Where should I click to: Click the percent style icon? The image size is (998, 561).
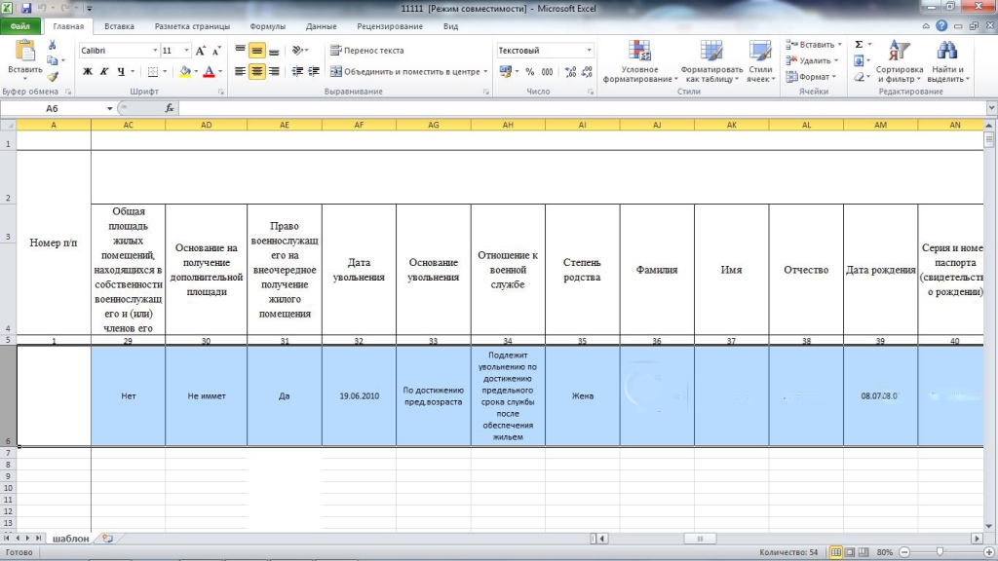click(529, 71)
